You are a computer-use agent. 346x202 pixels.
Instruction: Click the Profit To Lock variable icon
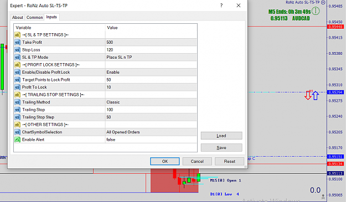(17, 87)
